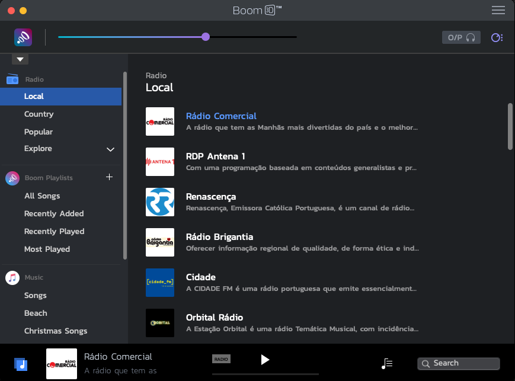Click the Music section icon in the sidebar
The height and width of the screenshot is (381, 515).
(x=12, y=277)
